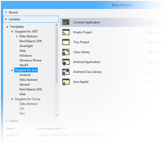165x146 pixels.
Task: Click the Location path field
Action: click(x=82, y=135)
